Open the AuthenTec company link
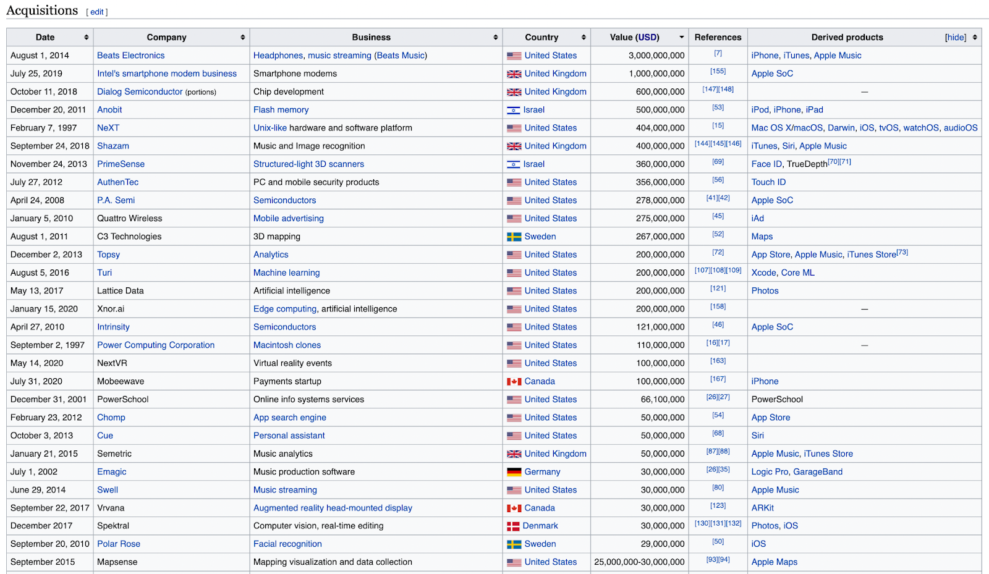The image size is (989, 574). point(117,182)
